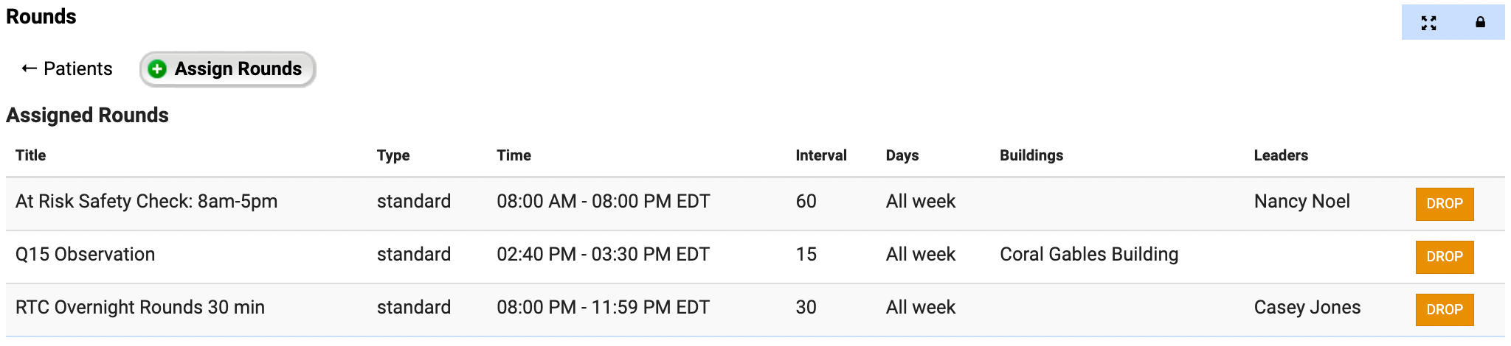This screenshot has height=346, width=1511.
Task: Click the Leaders column header
Action: click(x=1280, y=155)
